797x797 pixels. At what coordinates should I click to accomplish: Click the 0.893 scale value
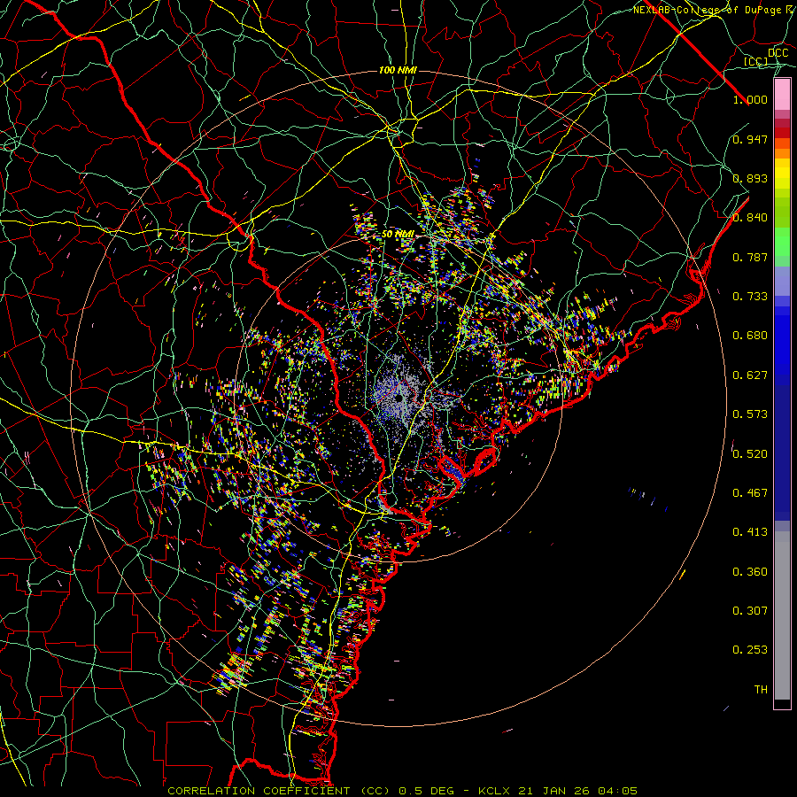click(750, 178)
